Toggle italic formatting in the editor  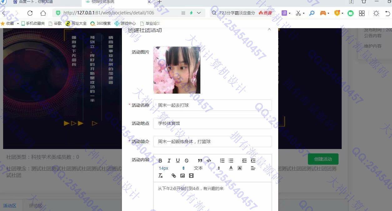point(169,161)
